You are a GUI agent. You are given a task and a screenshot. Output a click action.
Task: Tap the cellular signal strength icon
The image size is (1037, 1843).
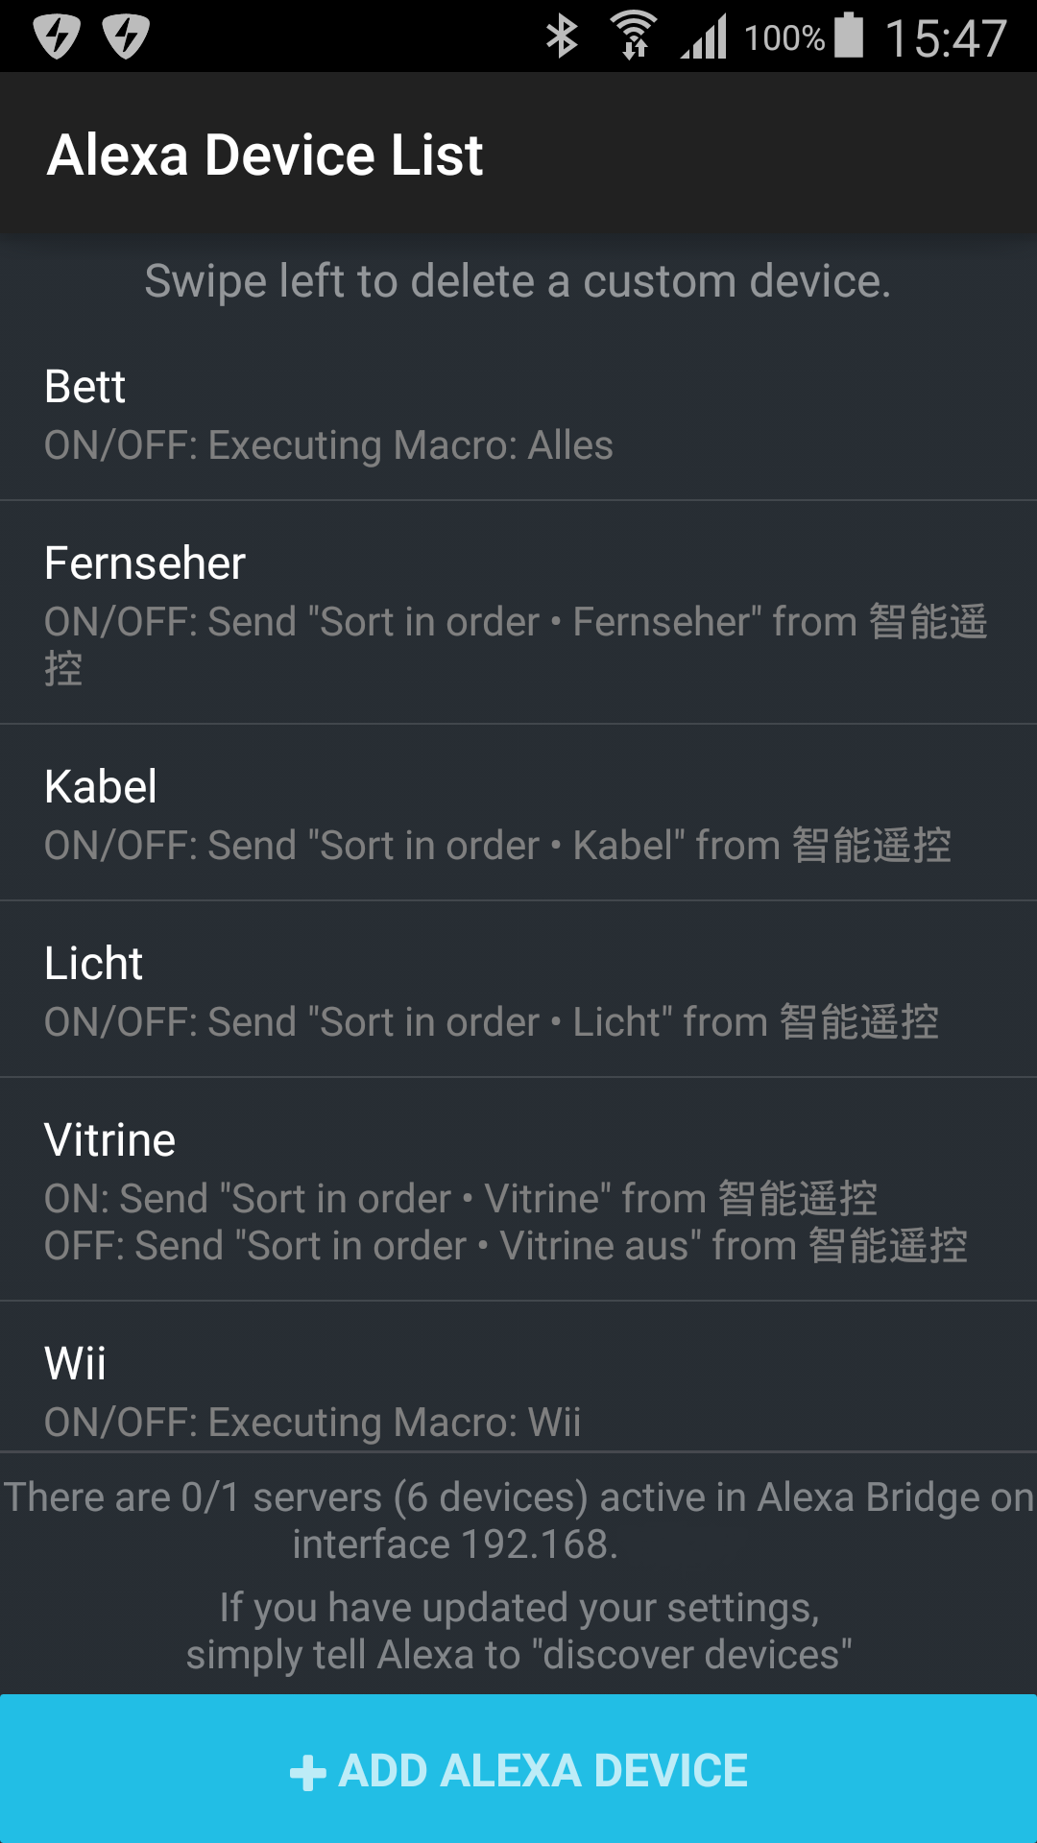click(x=705, y=37)
